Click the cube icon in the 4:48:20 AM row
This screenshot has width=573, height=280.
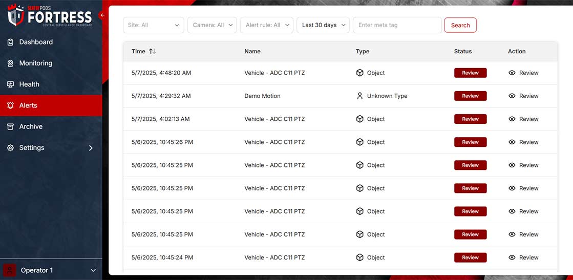coord(360,73)
